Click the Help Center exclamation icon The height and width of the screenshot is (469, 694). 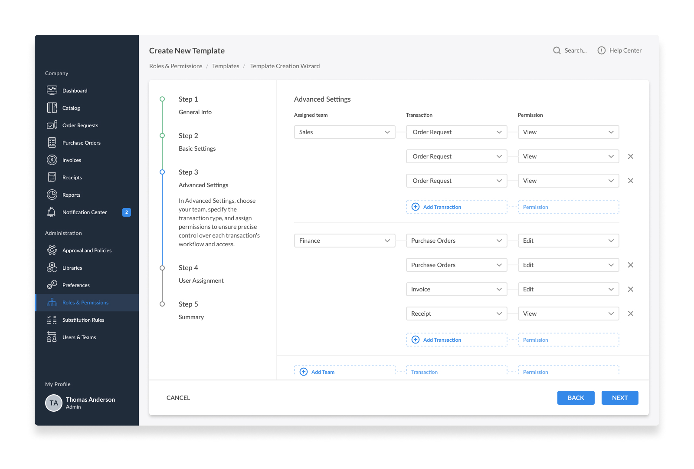tap(602, 50)
